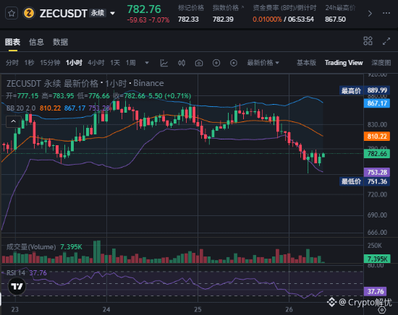Viewport: 398px width, 315px height.
Task: Open the ZECUSDT pair selector dropdown arrow
Action: pos(112,13)
